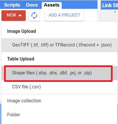The image size is (118, 124).
Task: Click the ADD A PROJECT button
Action: click(x=64, y=15)
